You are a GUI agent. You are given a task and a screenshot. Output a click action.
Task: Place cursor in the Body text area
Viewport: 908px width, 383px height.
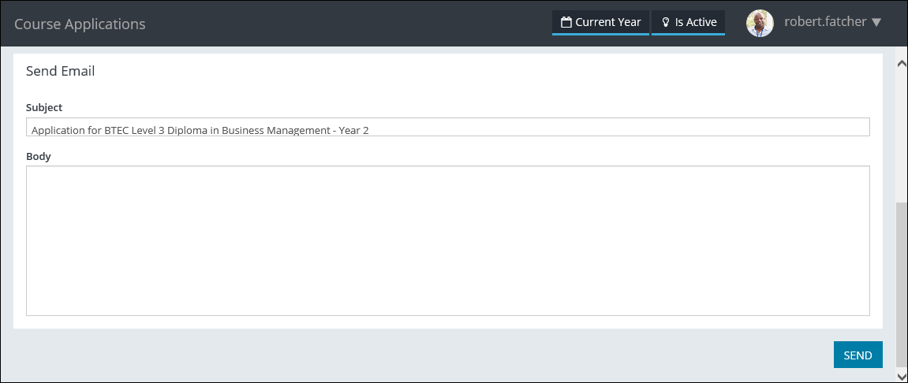[447, 240]
